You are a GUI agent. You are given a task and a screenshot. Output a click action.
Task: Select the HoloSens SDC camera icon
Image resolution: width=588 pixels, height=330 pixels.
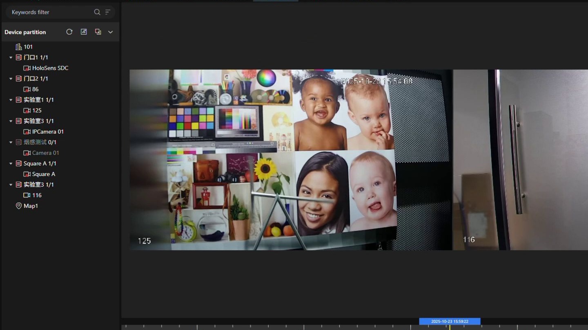tap(27, 68)
